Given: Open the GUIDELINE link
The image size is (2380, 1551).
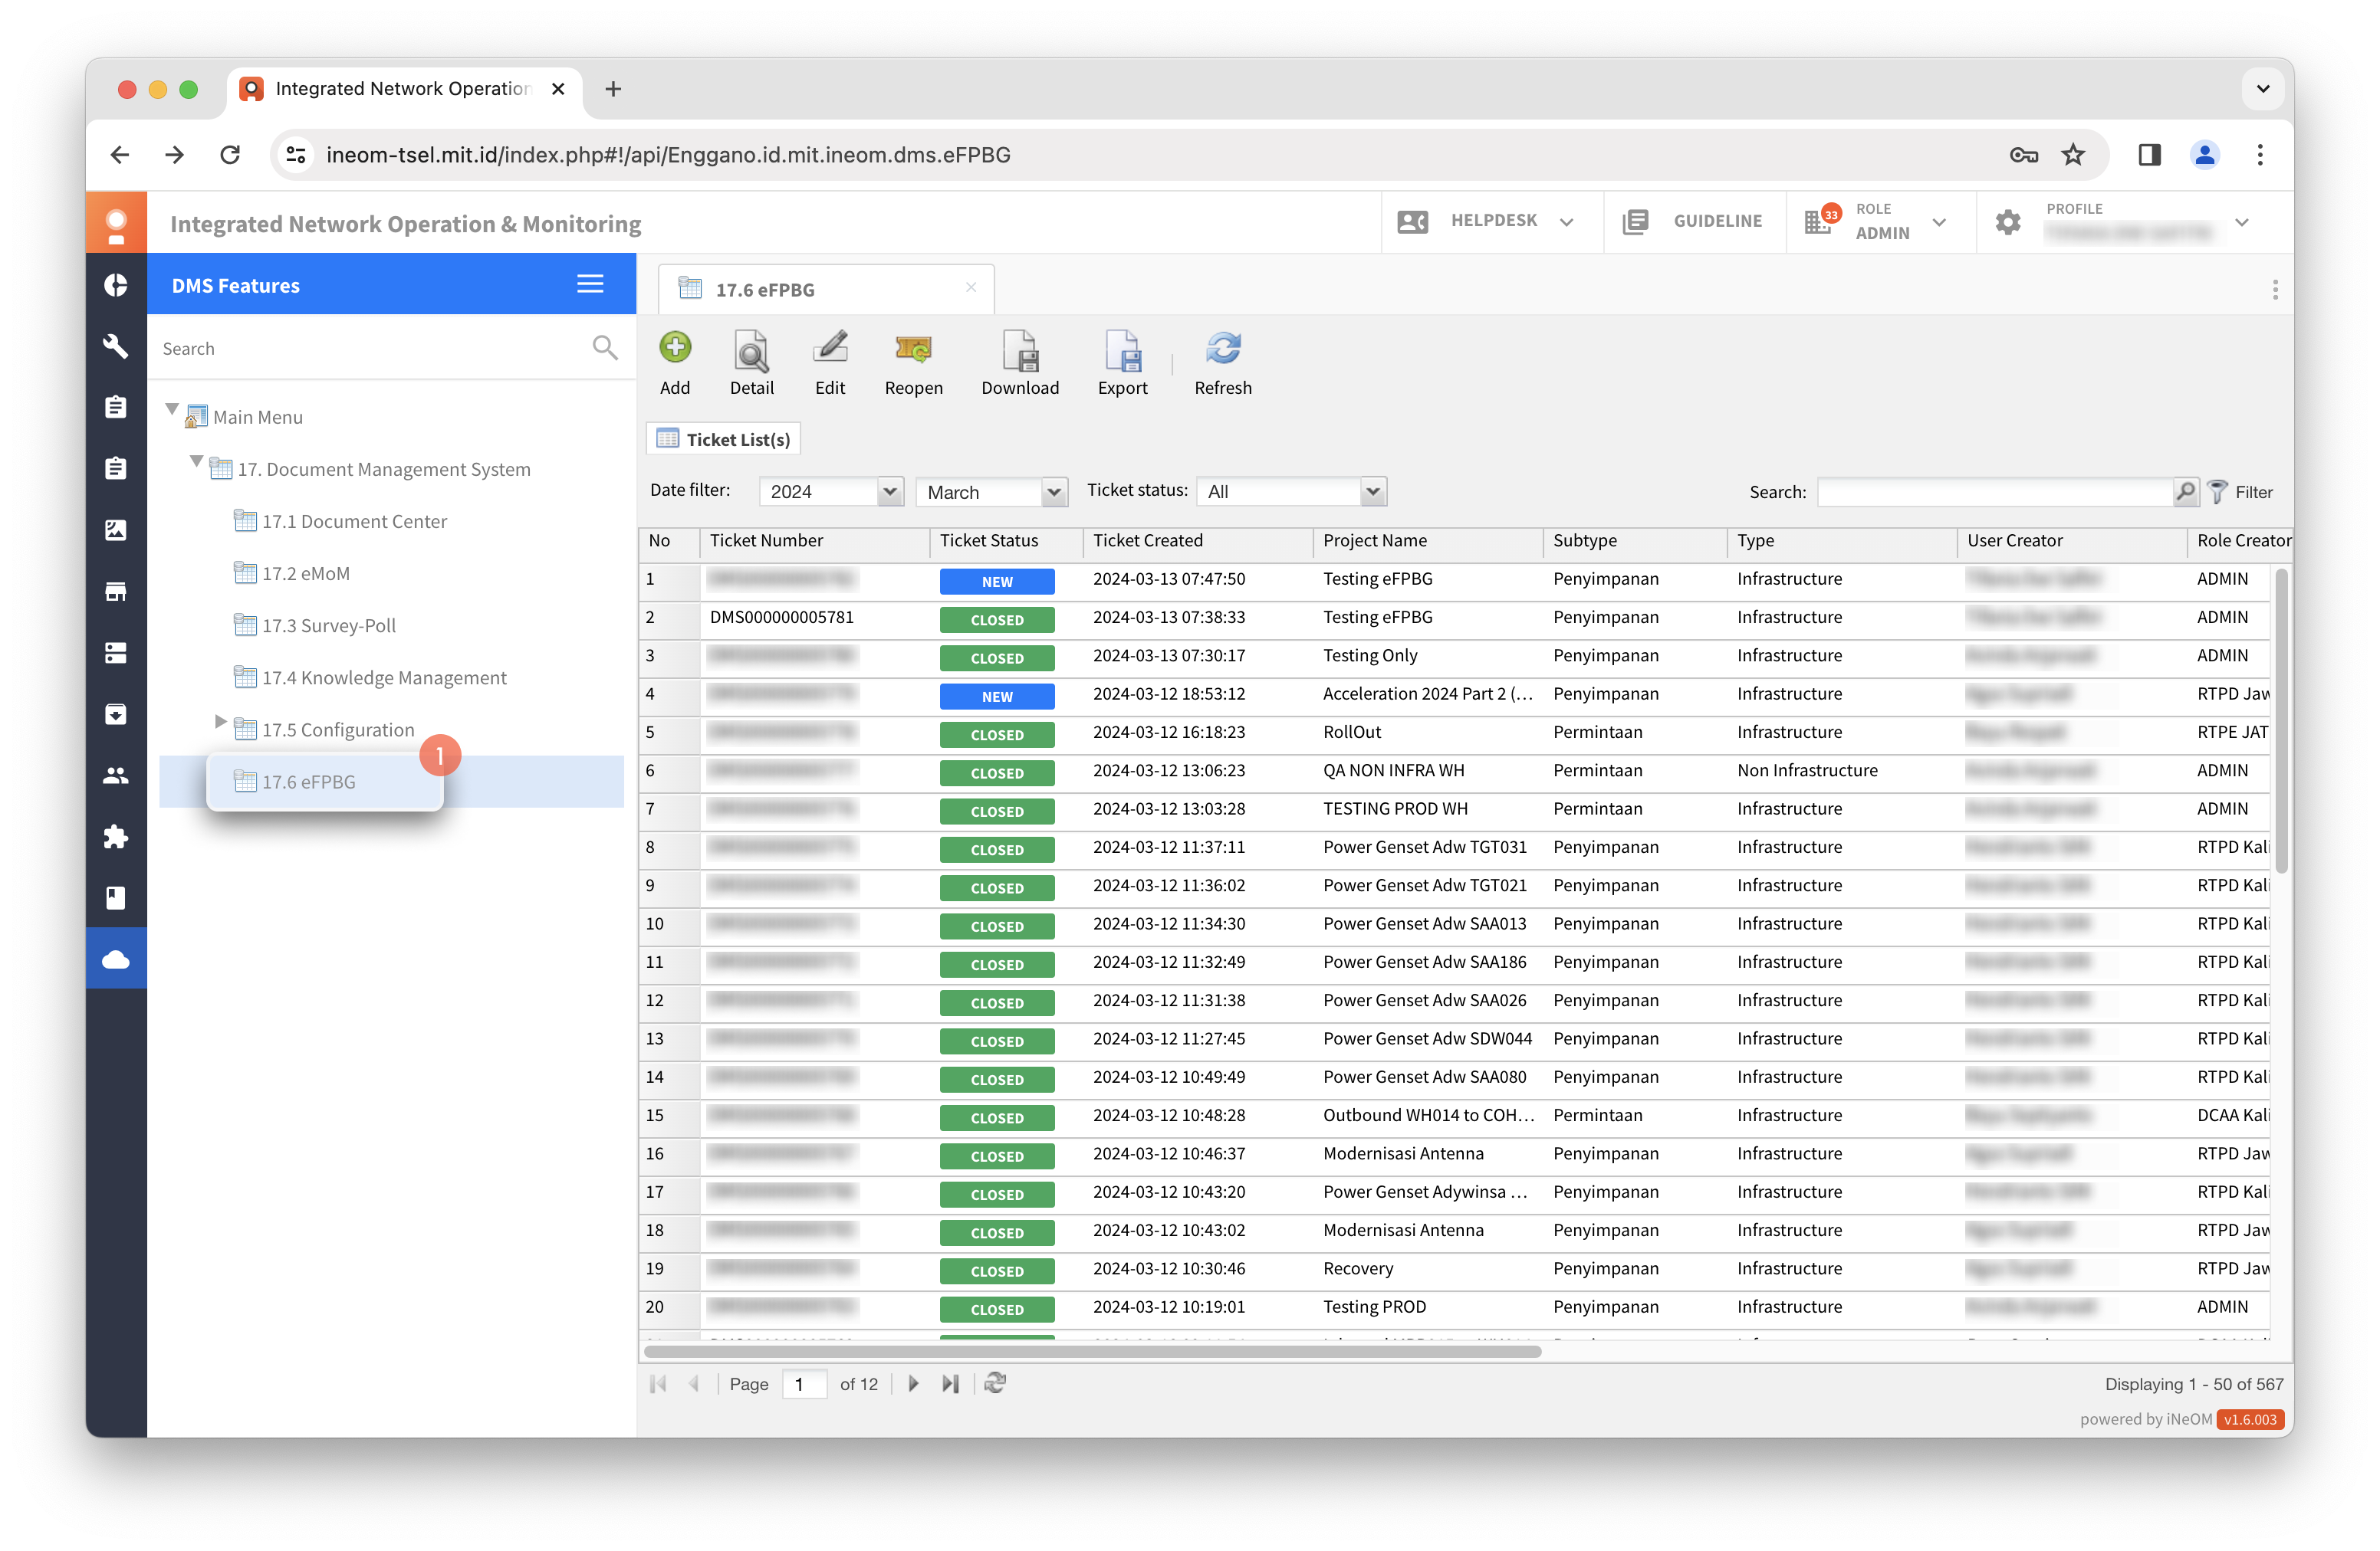Looking at the screenshot, I should point(1693,221).
